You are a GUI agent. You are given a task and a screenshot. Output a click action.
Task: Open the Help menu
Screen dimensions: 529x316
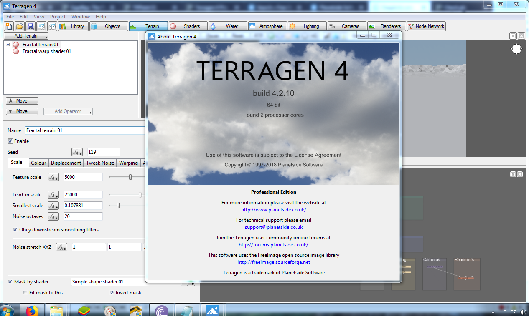pyautogui.click(x=101, y=17)
